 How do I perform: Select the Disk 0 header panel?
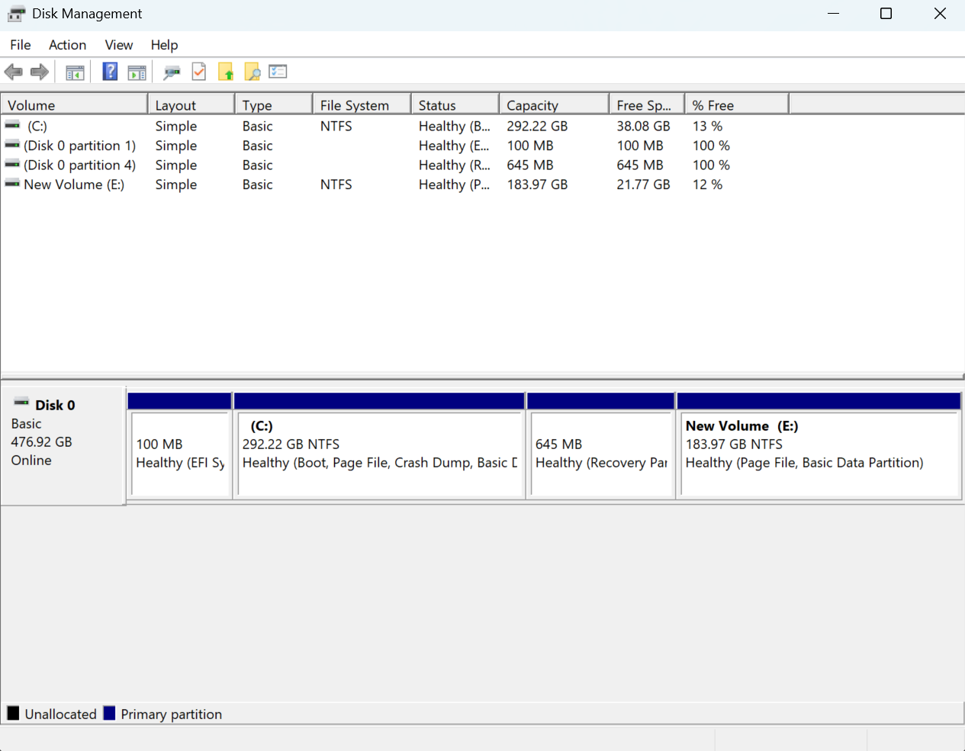[63, 445]
